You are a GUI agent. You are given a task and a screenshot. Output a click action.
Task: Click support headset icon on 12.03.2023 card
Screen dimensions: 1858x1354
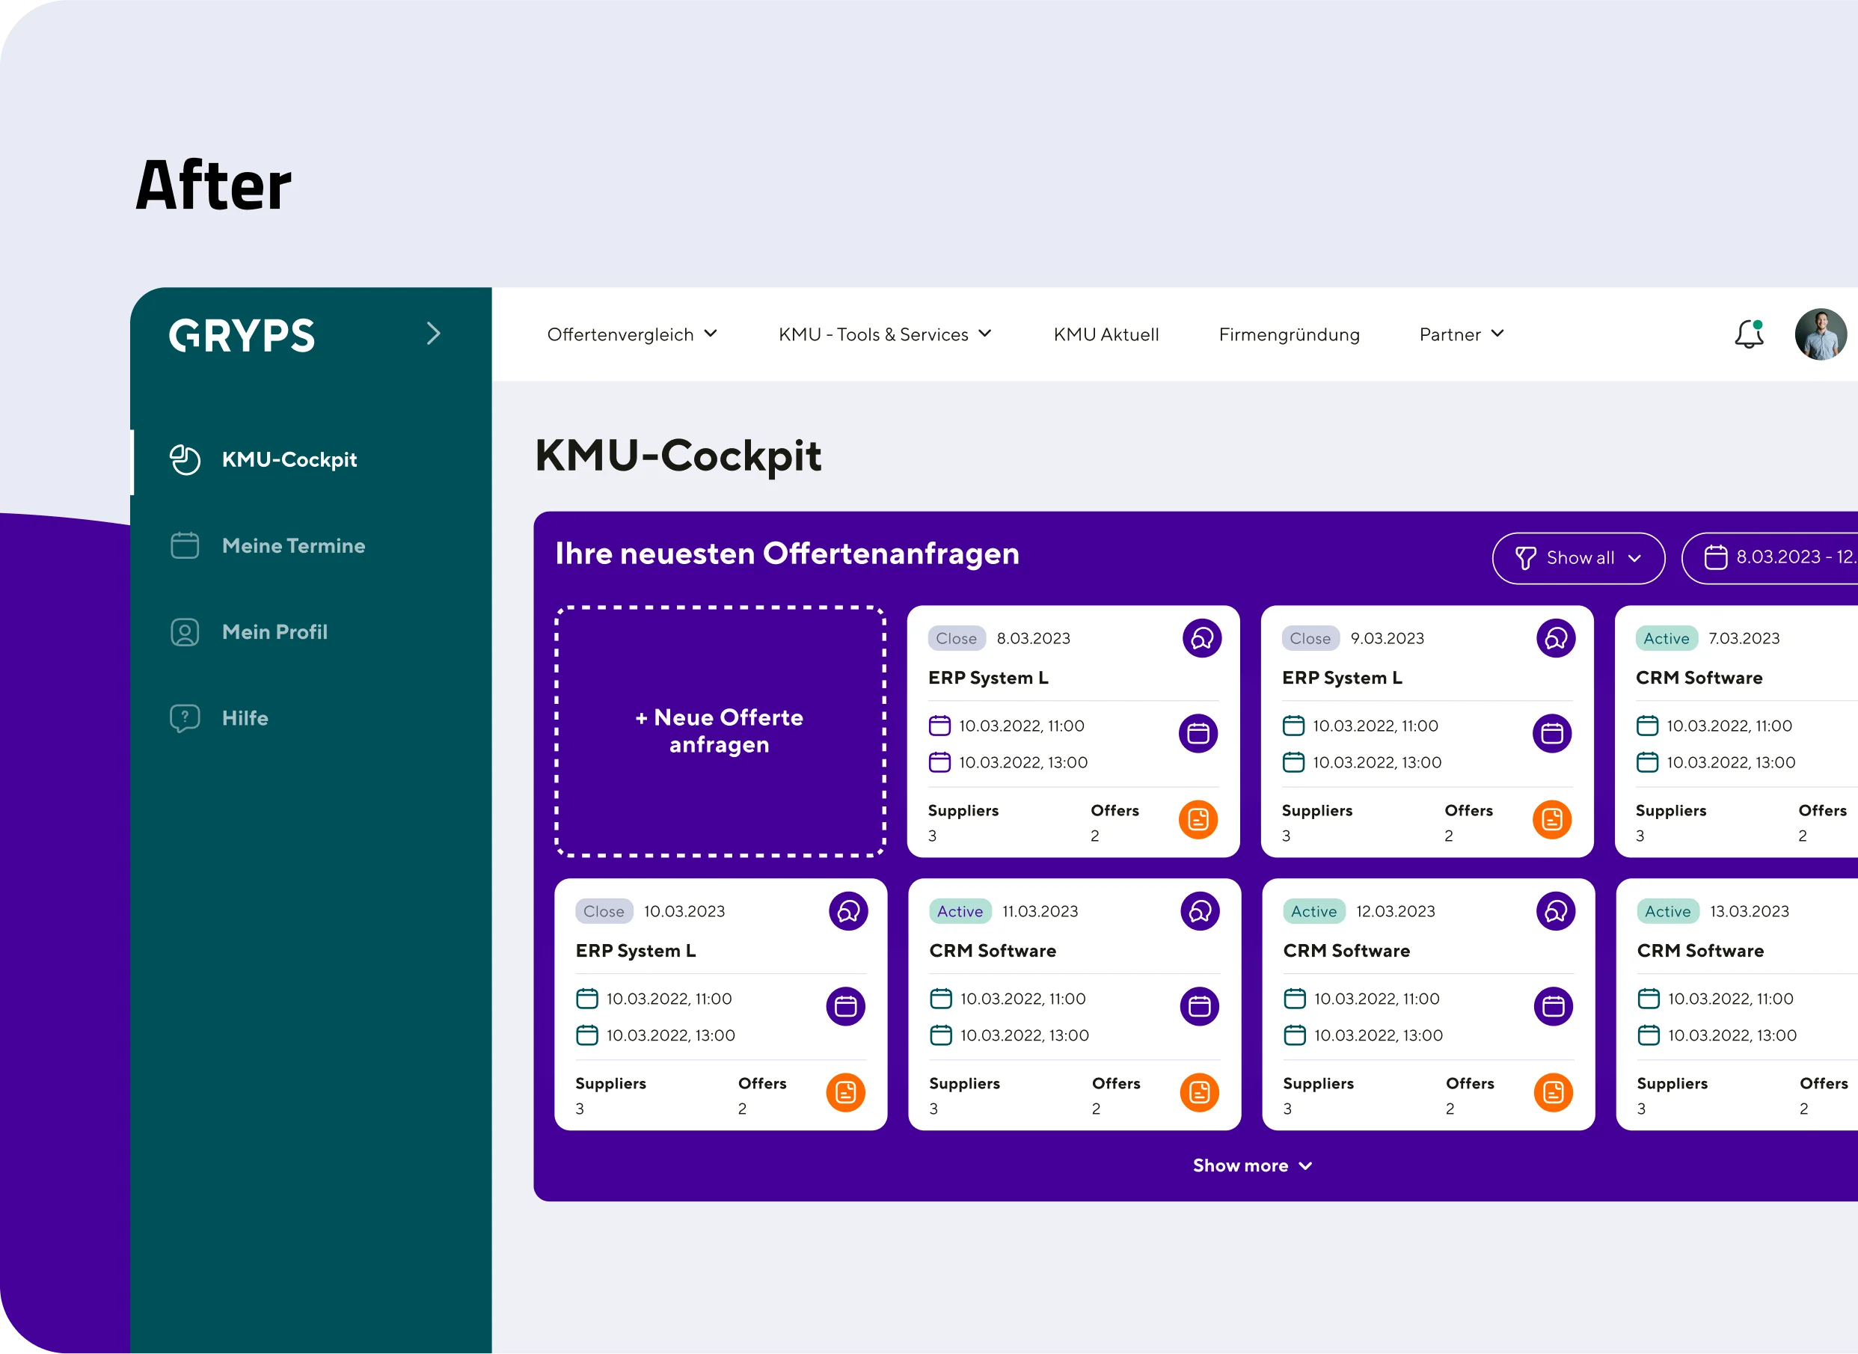[x=1556, y=911]
